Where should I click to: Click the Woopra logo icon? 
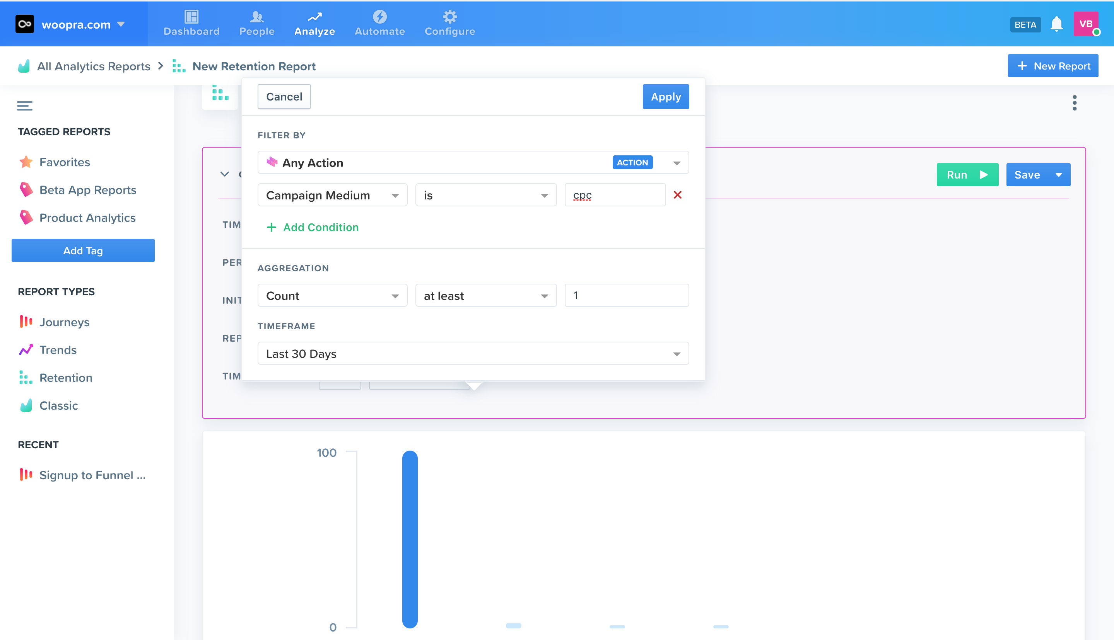click(x=25, y=24)
